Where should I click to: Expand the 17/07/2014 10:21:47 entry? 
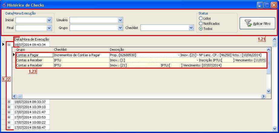pos(9,112)
